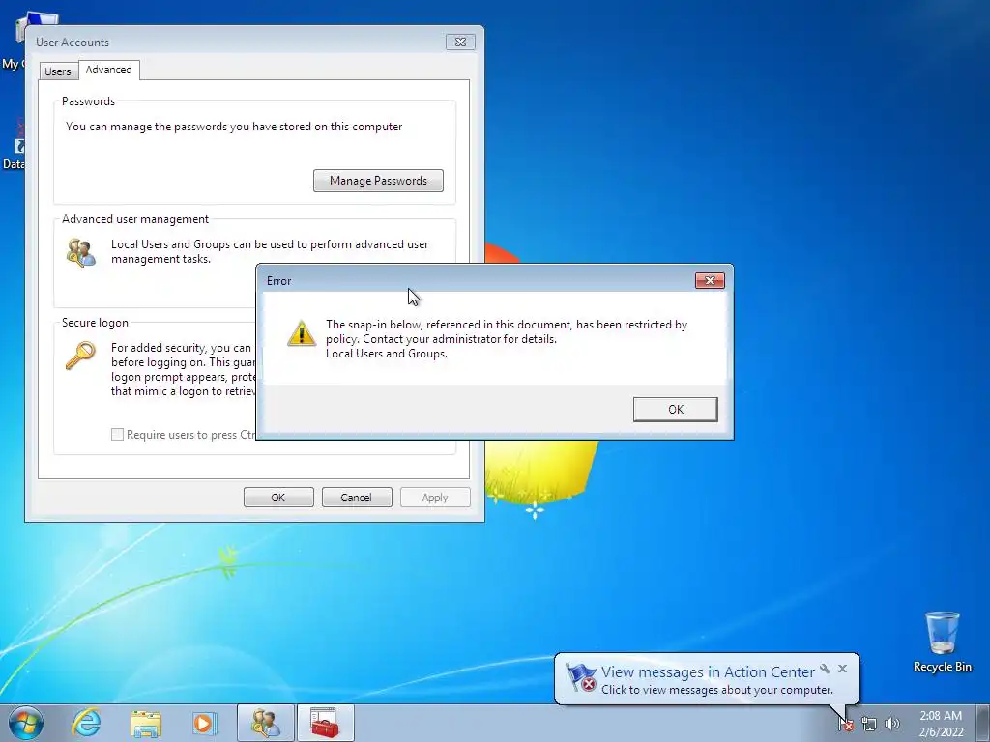Click the network tray icon
990x742 pixels.
pyautogui.click(x=869, y=724)
